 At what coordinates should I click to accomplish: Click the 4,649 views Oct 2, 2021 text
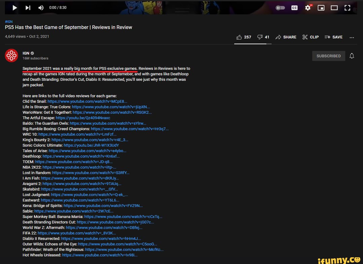click(x=27, y=37)
